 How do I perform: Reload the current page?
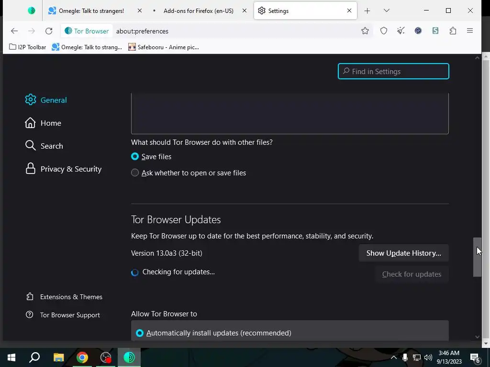(49, 31)
